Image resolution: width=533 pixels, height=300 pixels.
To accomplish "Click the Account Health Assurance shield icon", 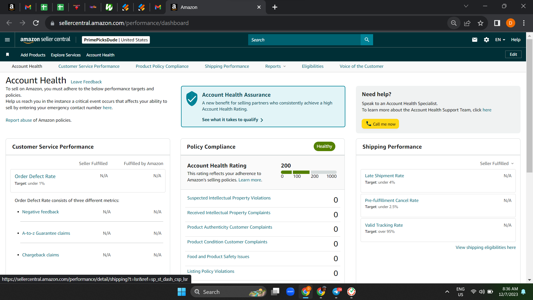I will point(192,99).
